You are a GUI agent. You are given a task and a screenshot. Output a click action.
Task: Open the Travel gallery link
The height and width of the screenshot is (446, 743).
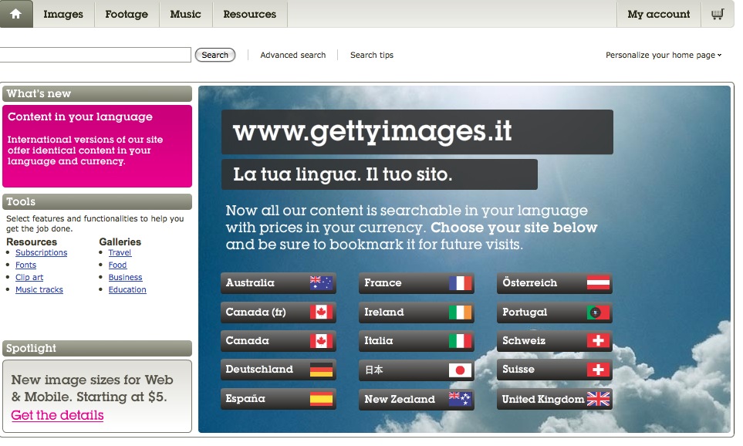pos(120,252)
